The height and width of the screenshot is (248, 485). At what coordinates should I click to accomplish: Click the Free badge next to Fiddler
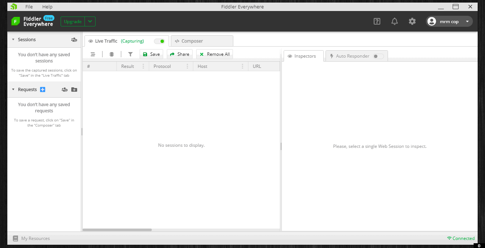click(x=49, y=18)
